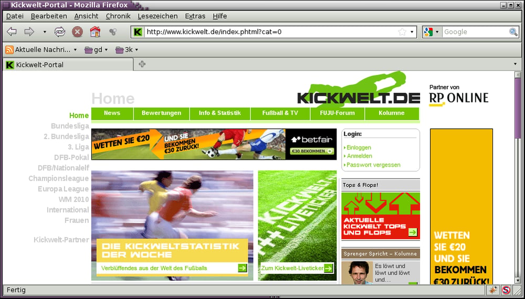Open the list all tabs dropdown
This screenshot has width=525, height=299.
(x=515, y=64)
